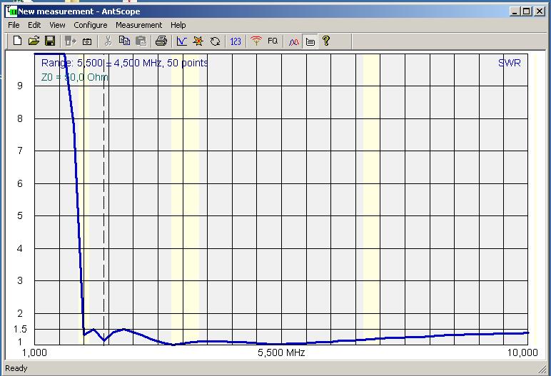Click the 'Range: 5,500 ± 4,500 MHz, 50 points' text

click(124, 63)
